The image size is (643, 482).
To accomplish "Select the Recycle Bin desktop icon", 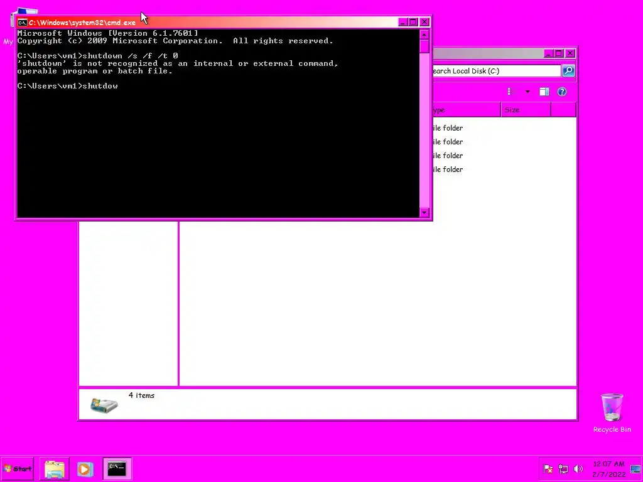I will tap(612, 413).
